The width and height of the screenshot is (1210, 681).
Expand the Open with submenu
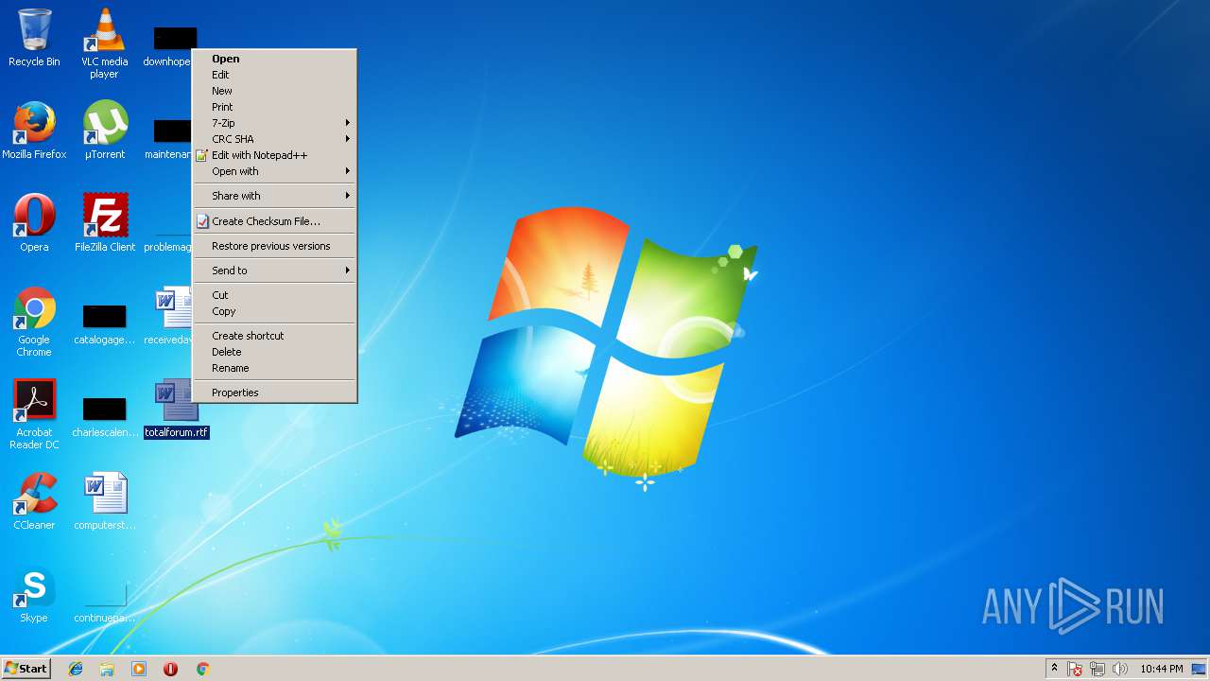click(274, 171)
